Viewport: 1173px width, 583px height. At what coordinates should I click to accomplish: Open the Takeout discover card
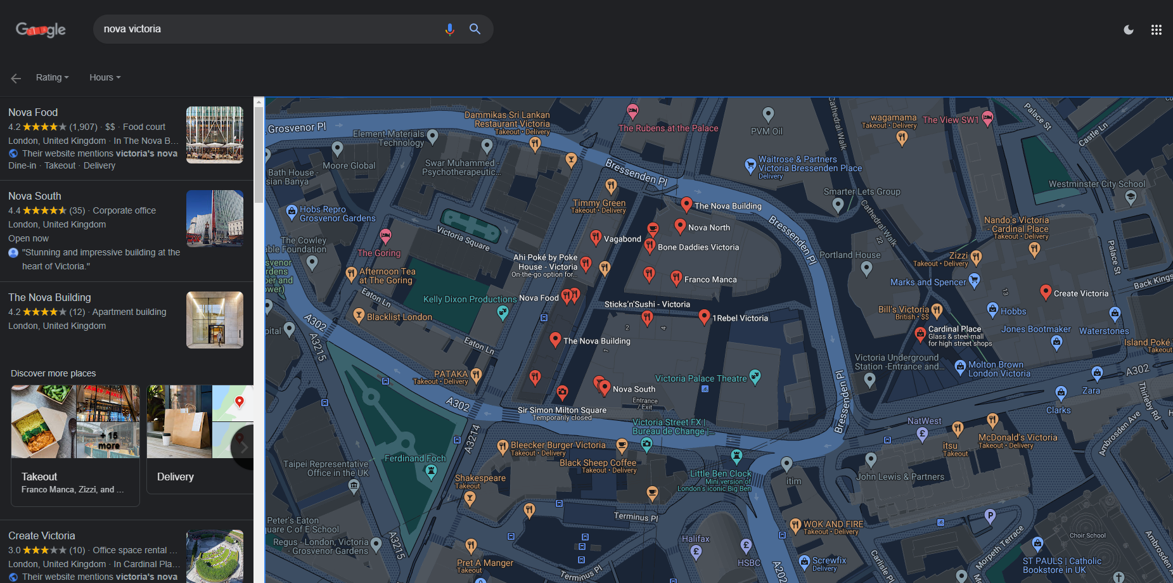click(75, 445)
